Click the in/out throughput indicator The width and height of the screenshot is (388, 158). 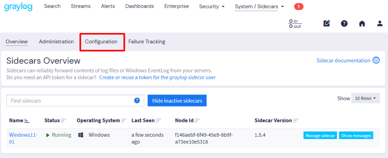click(295, 24)
